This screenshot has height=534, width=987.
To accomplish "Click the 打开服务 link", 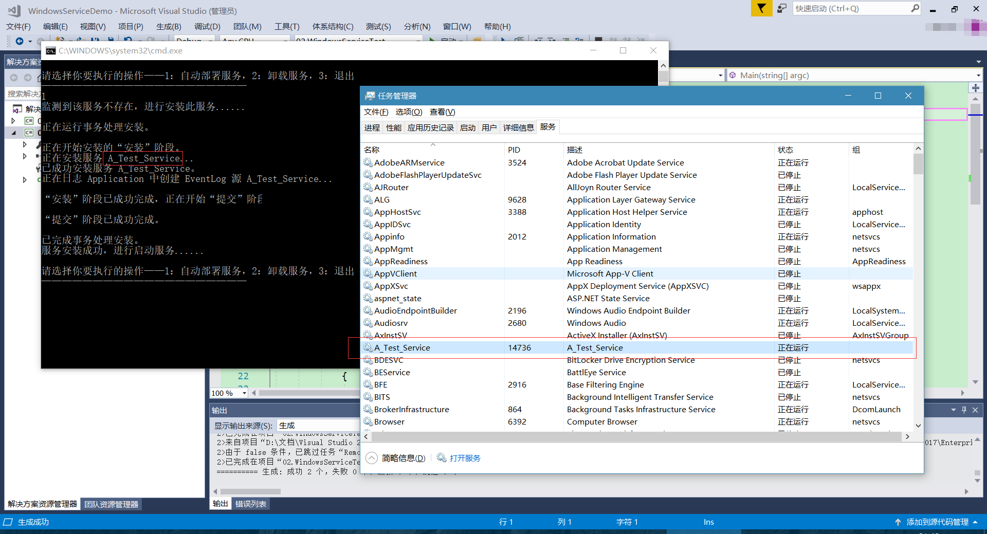I will 465,458.
